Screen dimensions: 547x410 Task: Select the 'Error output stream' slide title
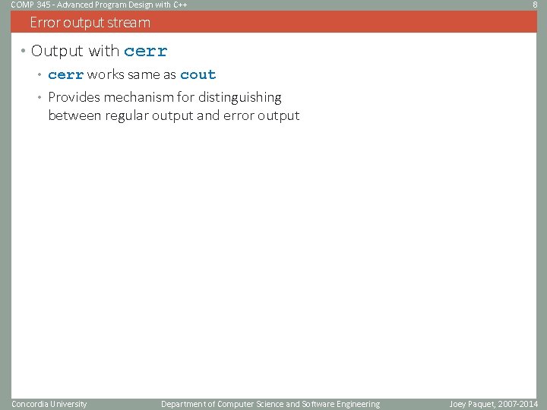pyautogui.click(x=90, y=23)
